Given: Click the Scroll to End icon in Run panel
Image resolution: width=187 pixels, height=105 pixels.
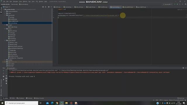Looking at the screenshot, I should [6, 78].
